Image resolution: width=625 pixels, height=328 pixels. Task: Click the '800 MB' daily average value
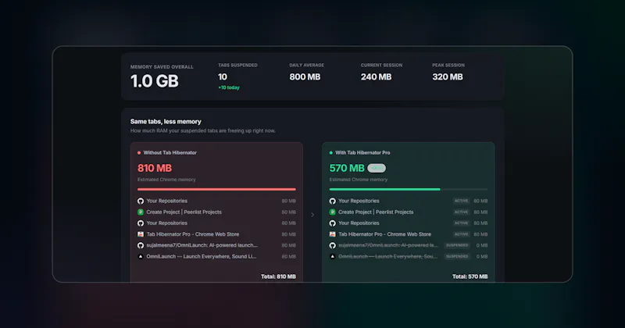[x=305, y=77]
